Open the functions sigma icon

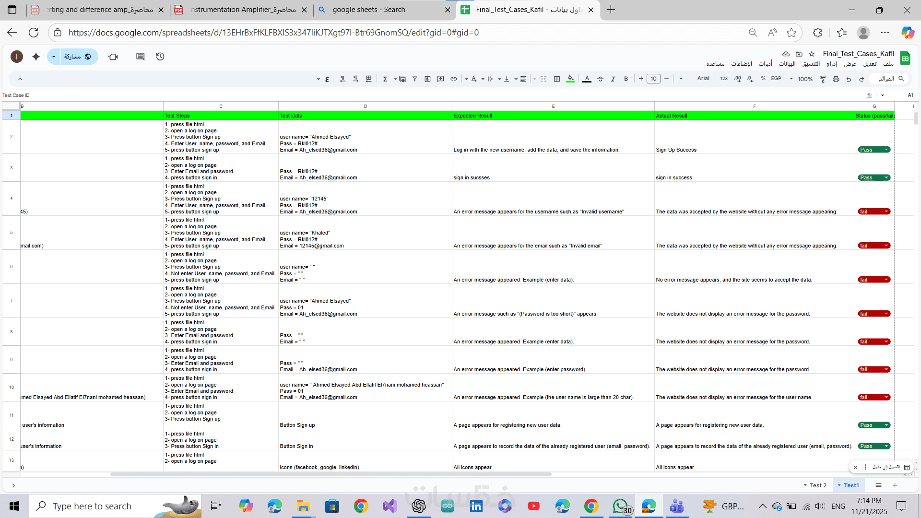click(x=385, y=79)
